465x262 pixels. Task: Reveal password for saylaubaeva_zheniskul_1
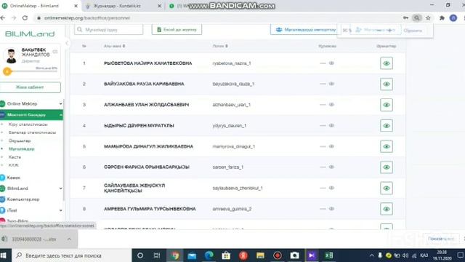point(331,188)
